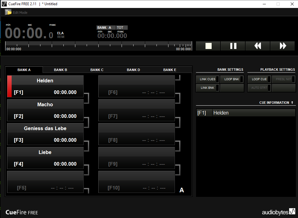Minimize the CueFire window
Viewport: 298px width, 218px height.
[264, 4]
